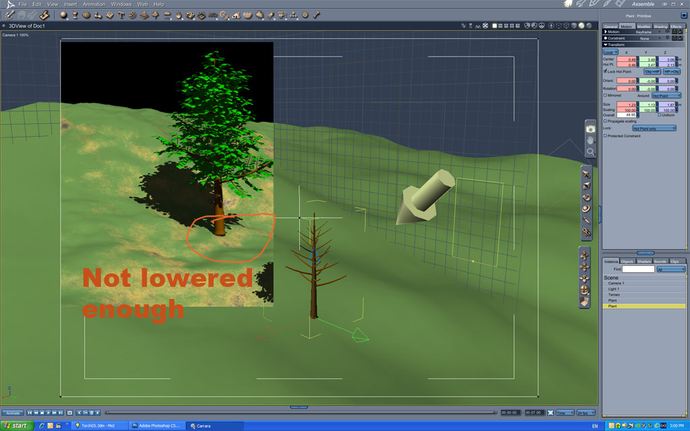Click the Animate button

point(13,413)
